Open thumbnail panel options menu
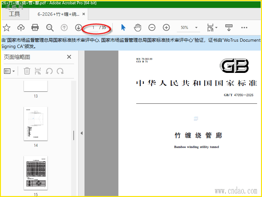The width and height of the screenshot is (262, 197). click(x=9, y=71)
